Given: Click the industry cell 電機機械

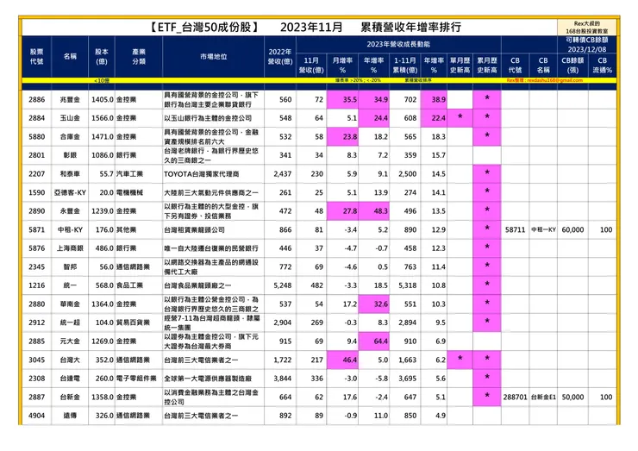Looking at the screenshot, I should click(x=130, y=192).
